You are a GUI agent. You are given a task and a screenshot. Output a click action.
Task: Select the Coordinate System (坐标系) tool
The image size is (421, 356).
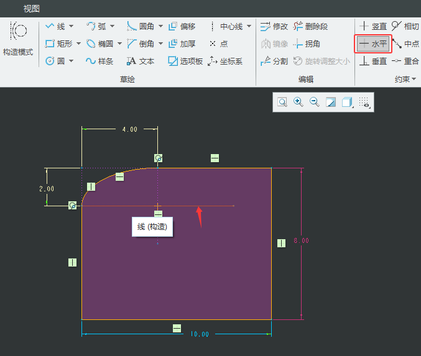pyautogui.click(x=225, y=61)
